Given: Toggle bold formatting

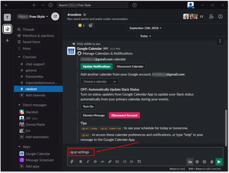Looking at the screenshot, I should pos(81,162).
